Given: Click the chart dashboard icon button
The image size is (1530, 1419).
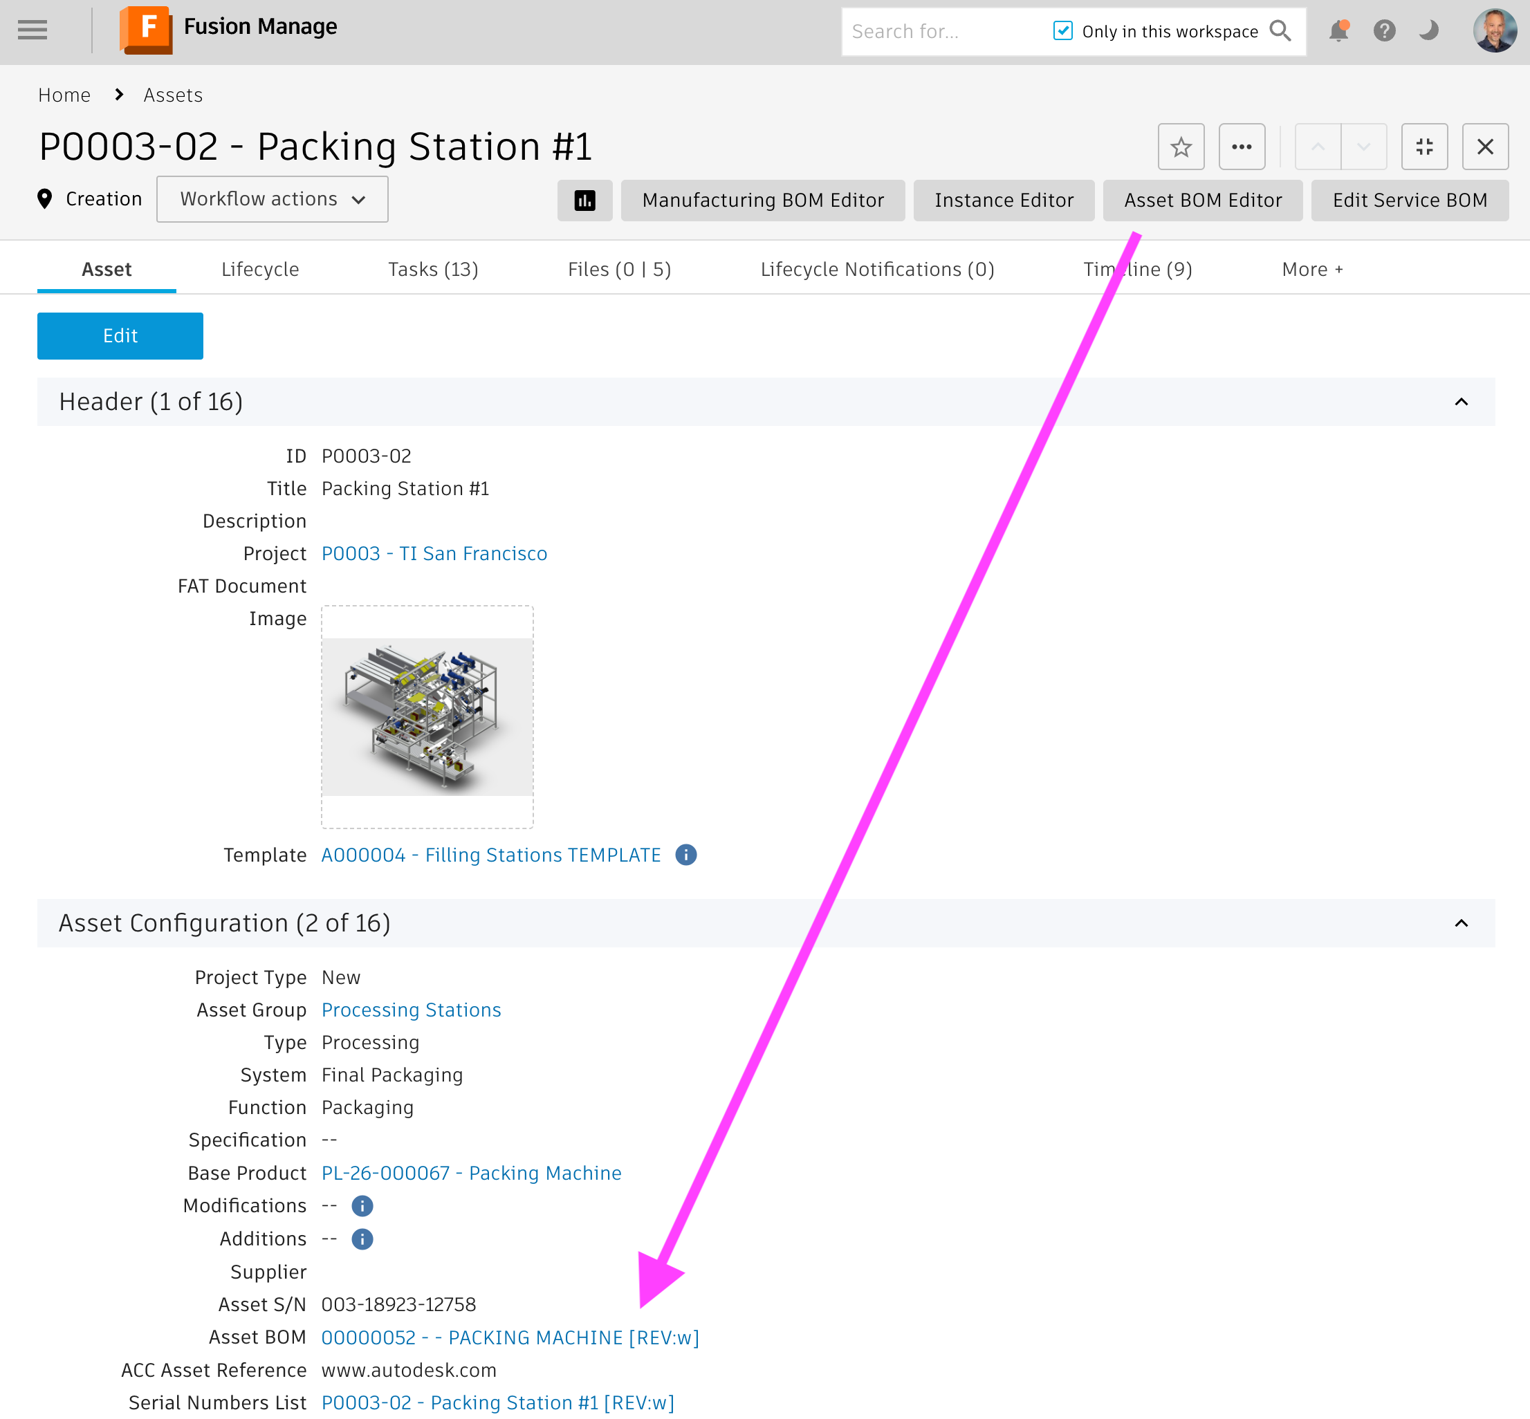Looking at the screenshot, I should click(x=584, y=201).
